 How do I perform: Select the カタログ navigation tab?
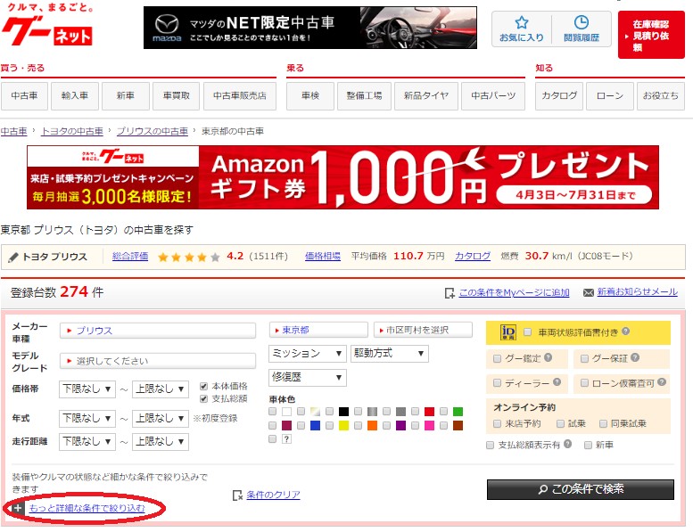(559, 96)
